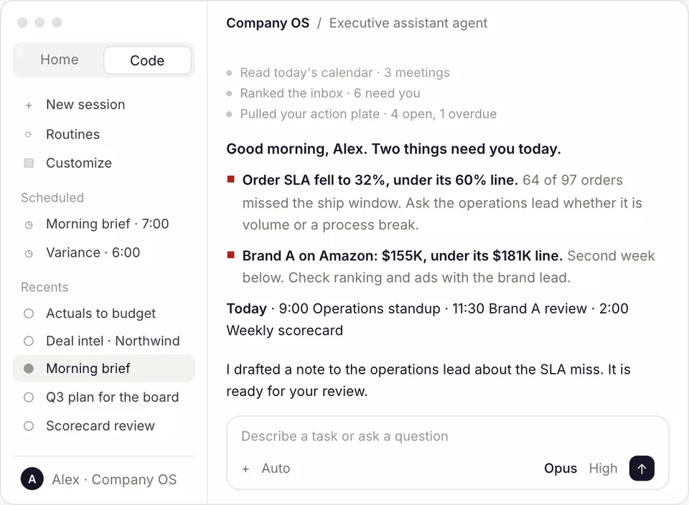The width and height of the screenshot is (689, 505).
Task: Open scheduled Morning brief · 7:00
Action: [107, 224]
